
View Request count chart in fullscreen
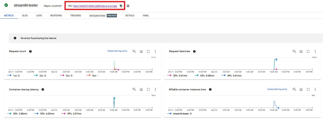click(148, 51)
